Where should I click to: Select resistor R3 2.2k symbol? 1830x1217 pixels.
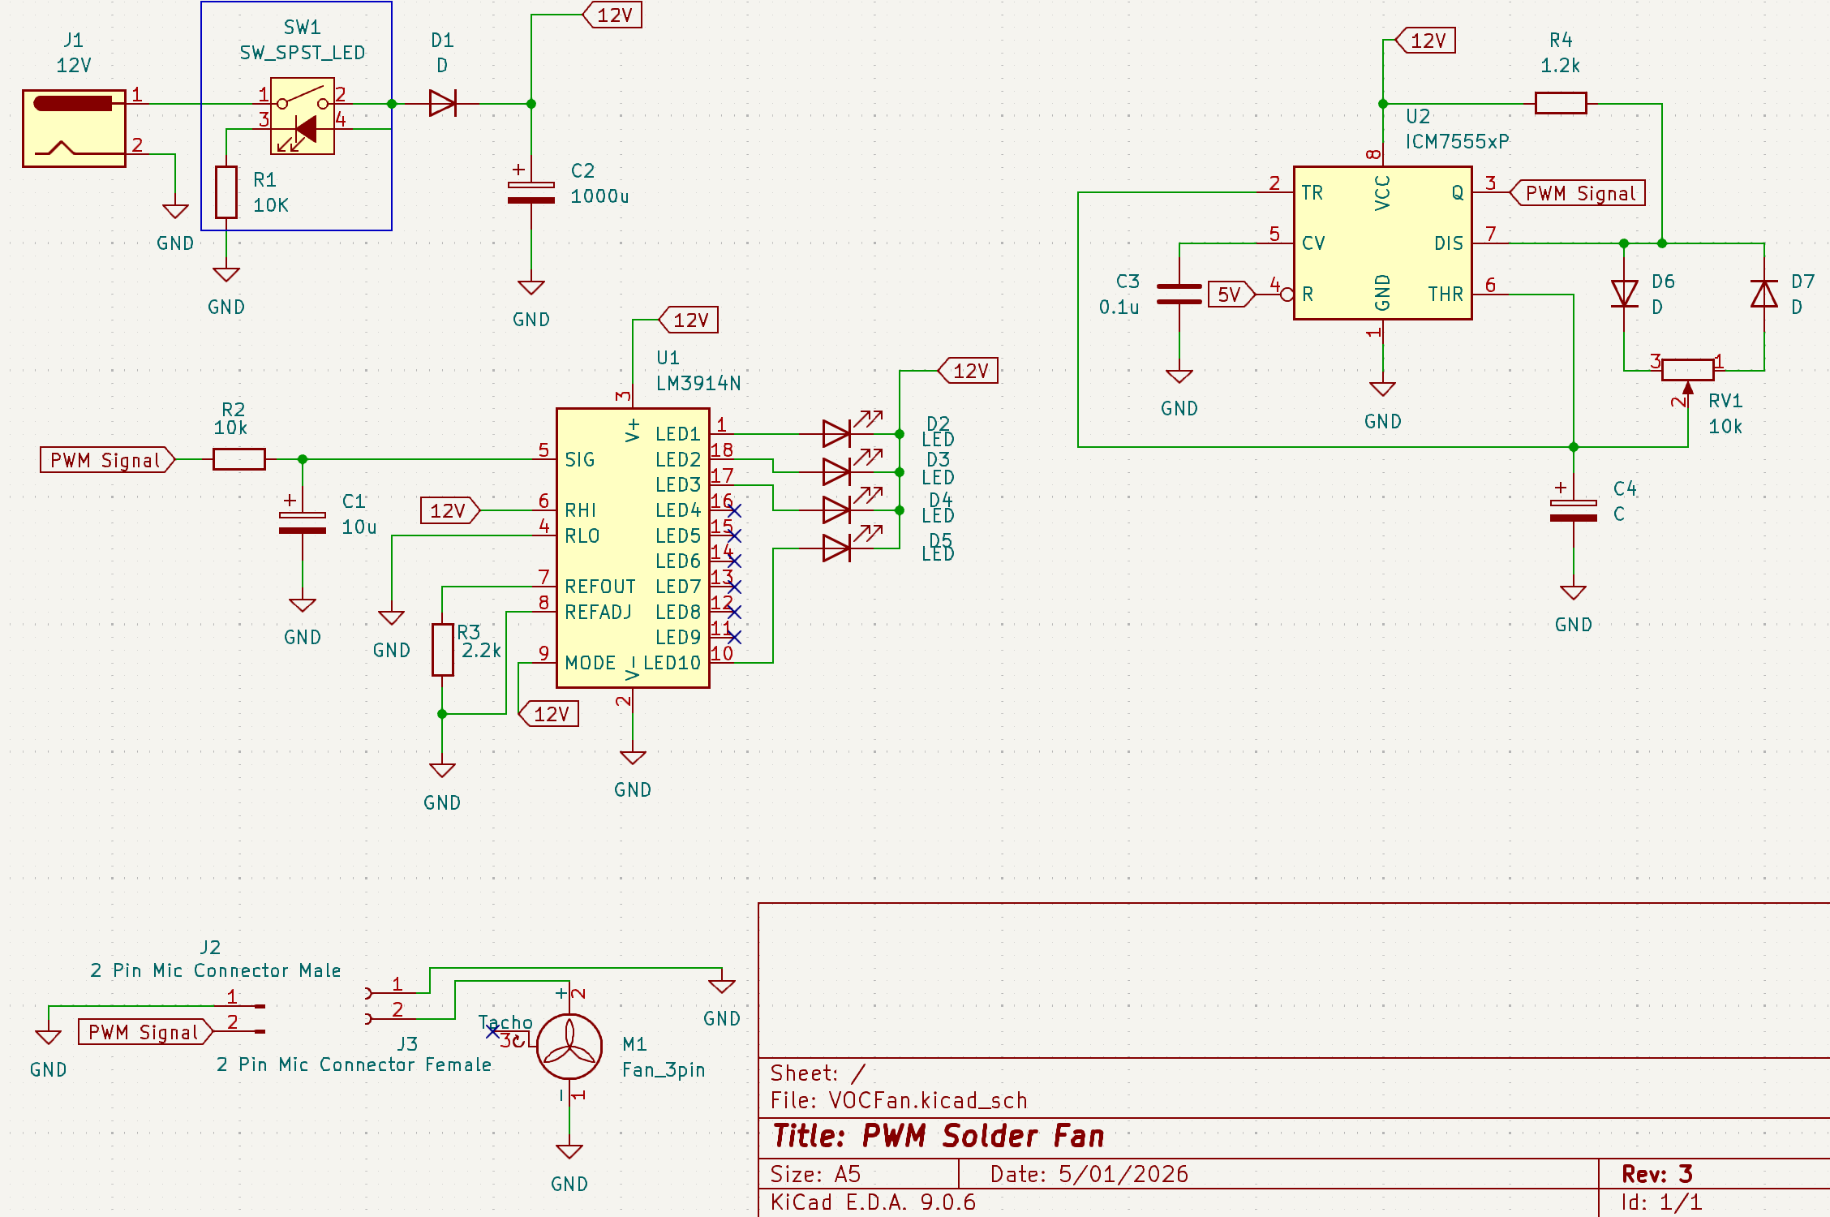[442, 650]
